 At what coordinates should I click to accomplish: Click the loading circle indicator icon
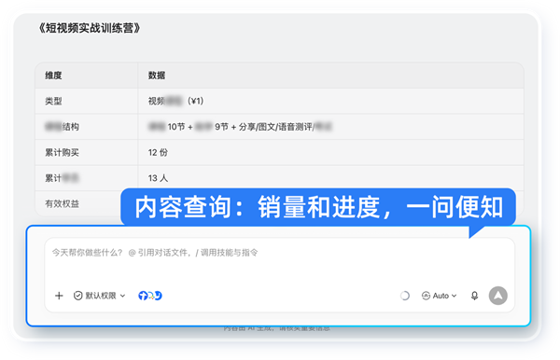(x=405, y=296)
